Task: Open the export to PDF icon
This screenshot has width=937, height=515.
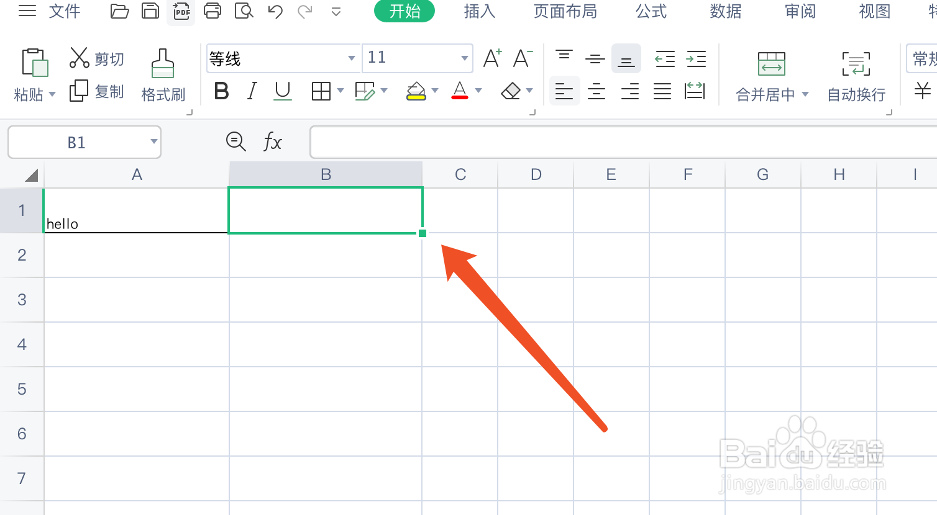Action: (x=181, y=11)
